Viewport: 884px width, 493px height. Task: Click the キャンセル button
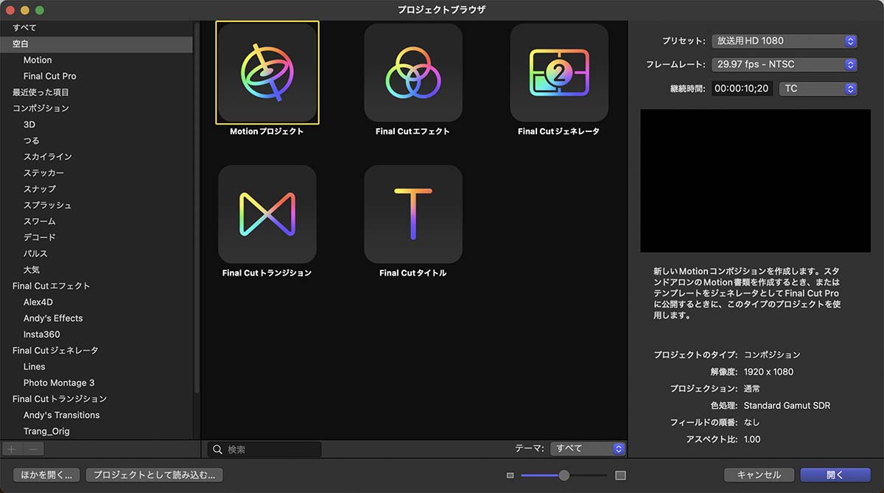[x=759, y=475]
